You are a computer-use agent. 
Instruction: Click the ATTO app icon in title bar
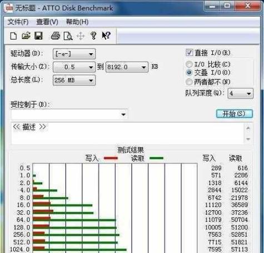tap(8, 8)
